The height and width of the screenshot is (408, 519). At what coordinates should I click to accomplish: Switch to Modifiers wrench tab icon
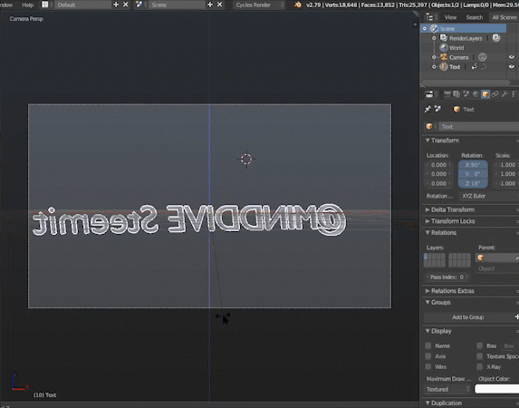[505, 94]
